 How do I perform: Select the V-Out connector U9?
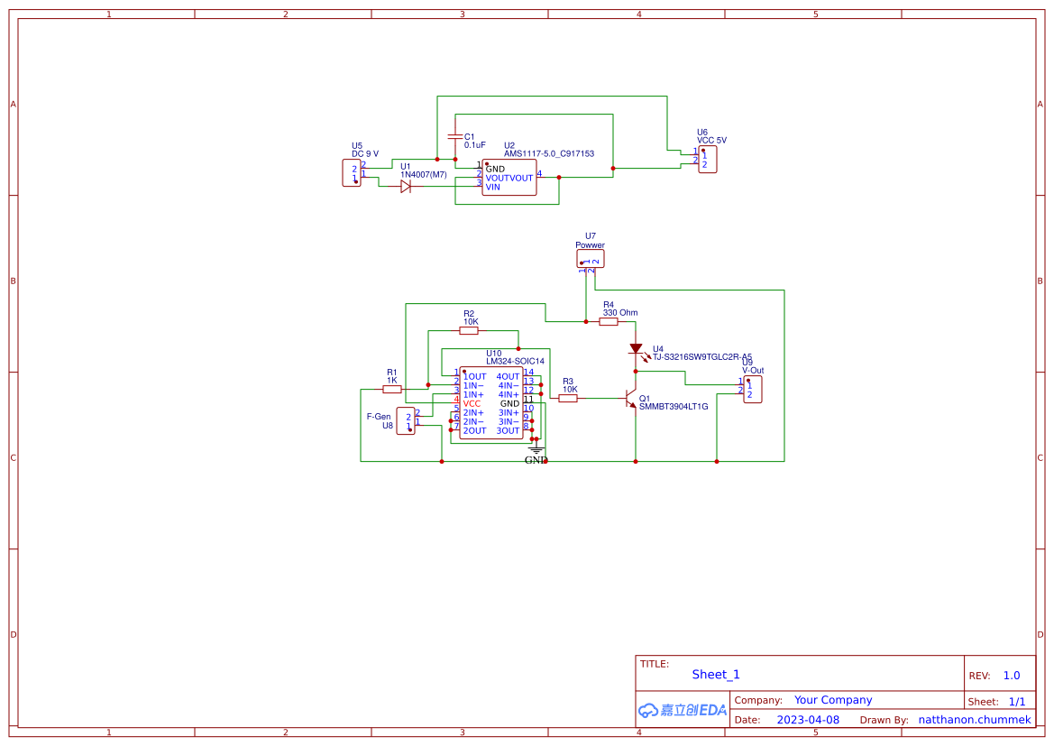click(752, 389)
